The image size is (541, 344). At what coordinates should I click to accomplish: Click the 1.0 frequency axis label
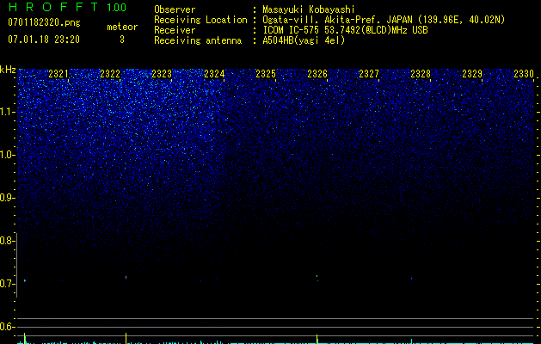coord(8,155)
